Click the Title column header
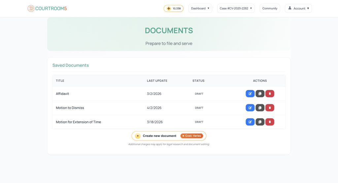 click(60, 81)
